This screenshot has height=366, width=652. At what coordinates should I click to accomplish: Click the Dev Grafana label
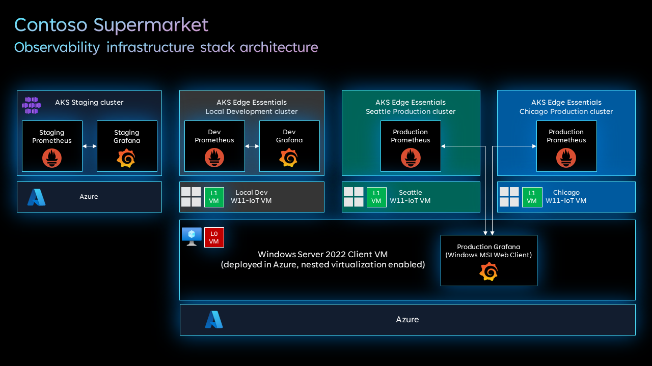pos(289,136)
